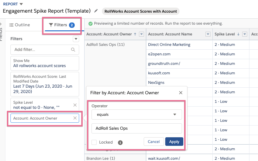Switch to the Filters tab
This screenshot has width=258, height=161.
[62, 25]
